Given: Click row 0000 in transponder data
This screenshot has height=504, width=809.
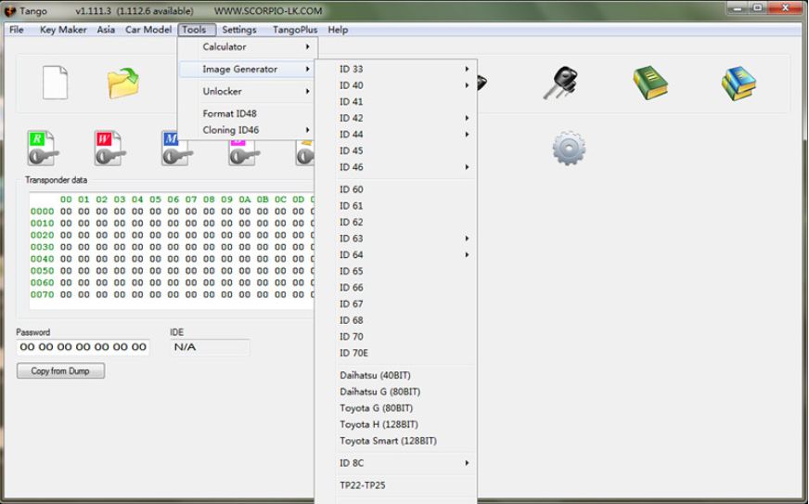Looking at the screenshot, I should pyautogui.click(x=172, y=212).
